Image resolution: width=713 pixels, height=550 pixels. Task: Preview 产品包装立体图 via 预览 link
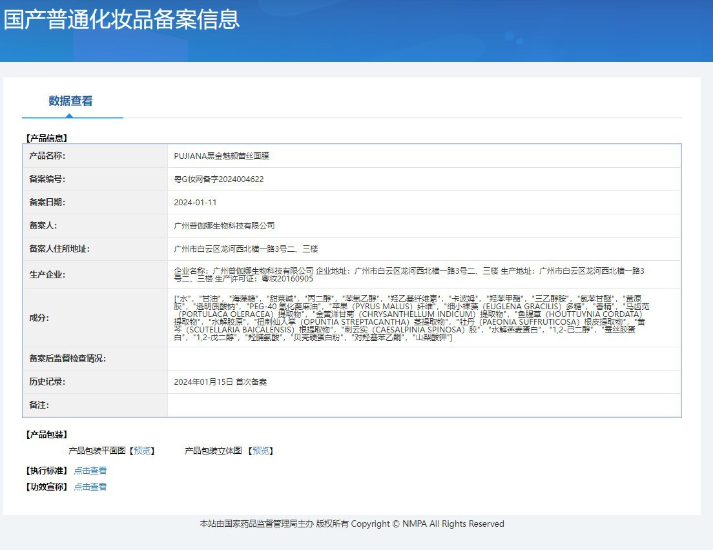click(260, 451)
